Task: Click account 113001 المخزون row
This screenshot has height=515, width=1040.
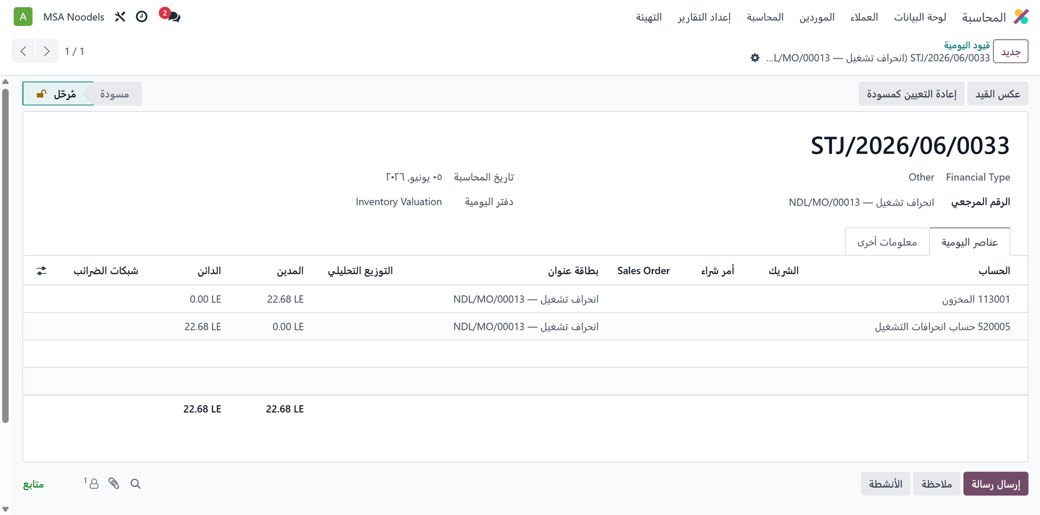Action: [x=525, y=299]
